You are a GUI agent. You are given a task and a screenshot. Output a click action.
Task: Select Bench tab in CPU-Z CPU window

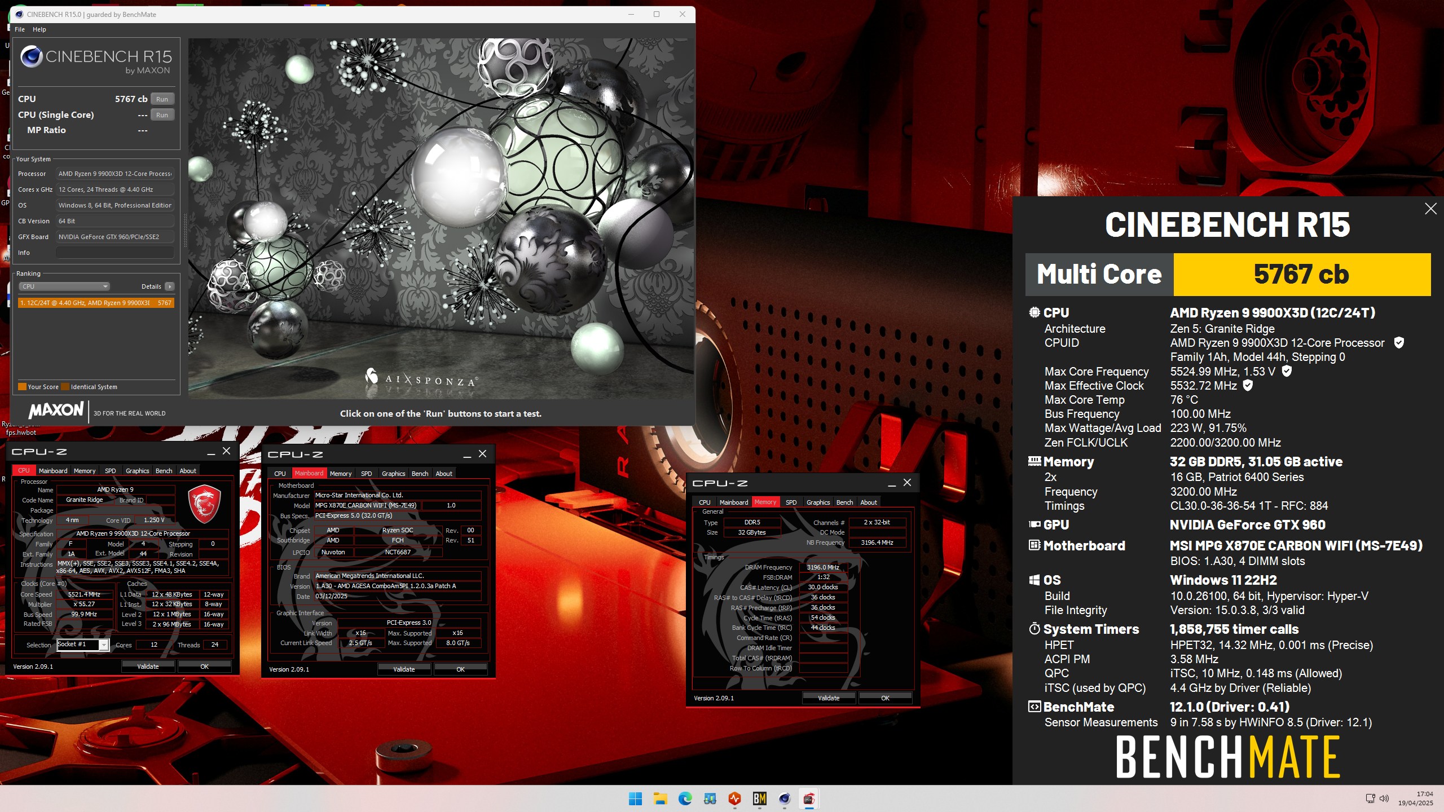click(x=164, y=470)
